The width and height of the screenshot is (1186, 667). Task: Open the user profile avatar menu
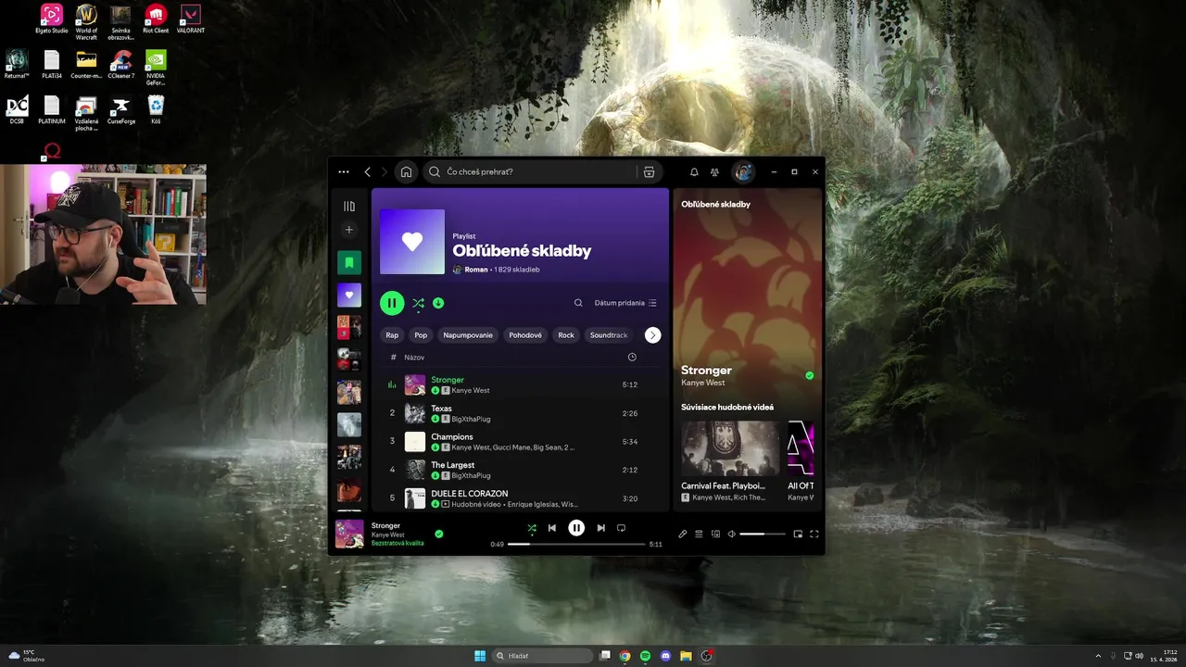[x=743, y=171]
